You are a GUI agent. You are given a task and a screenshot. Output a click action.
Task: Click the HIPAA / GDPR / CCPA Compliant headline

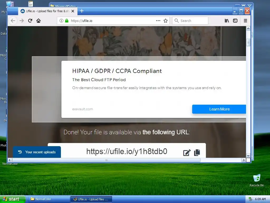pyautogui.click(x=117, y=71)
